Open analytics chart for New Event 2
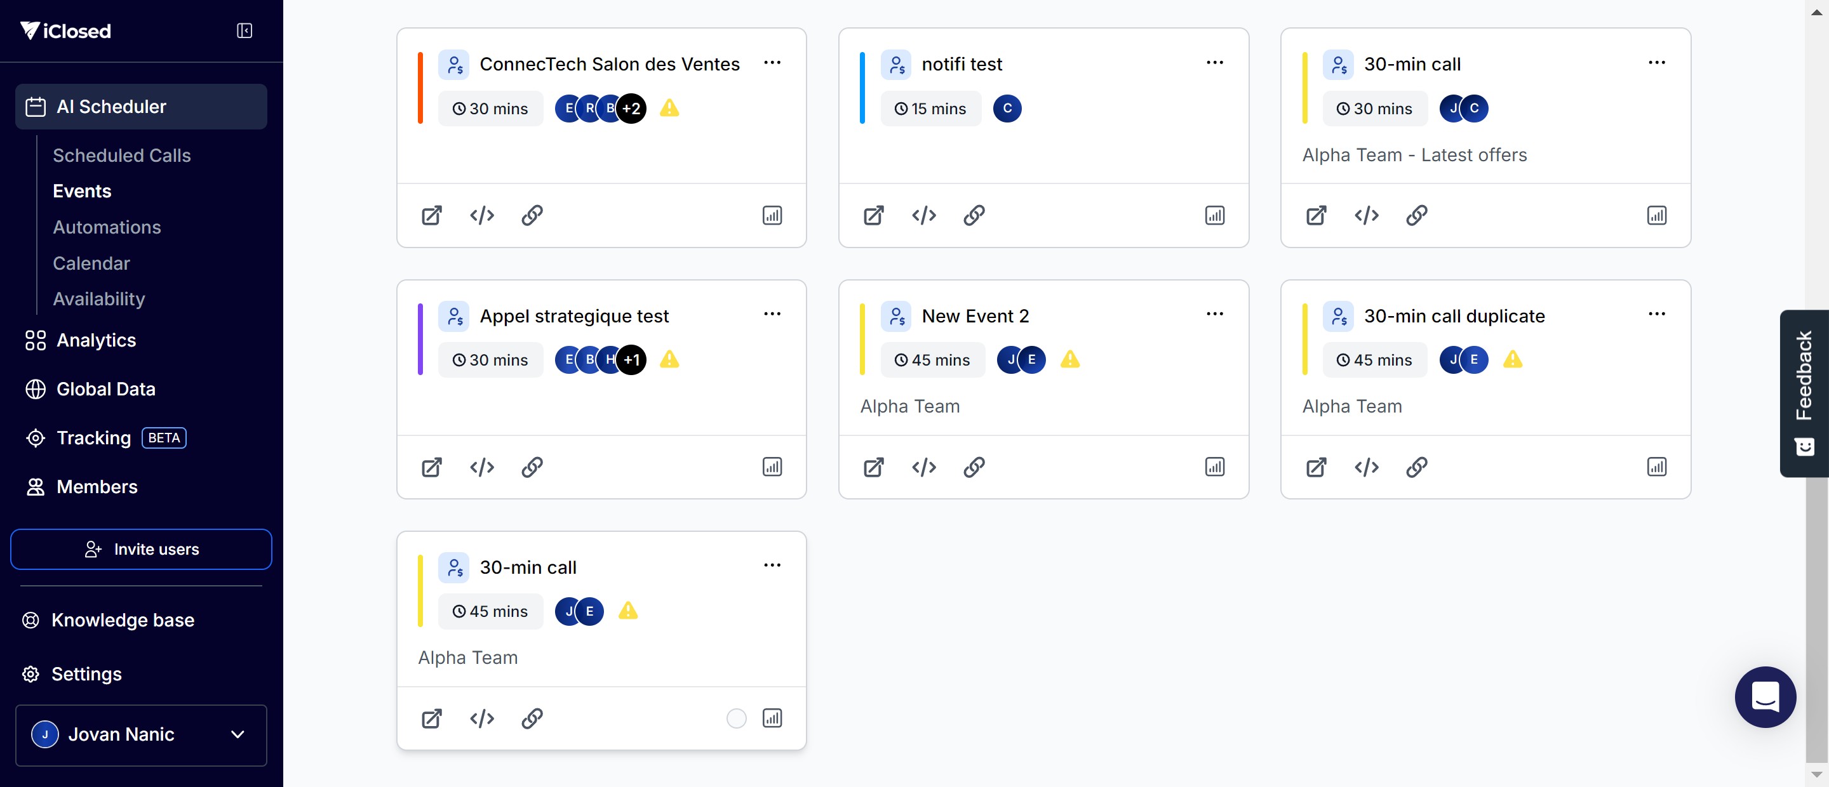Viewport: 1829px width, 787px height. (1214, 467)
